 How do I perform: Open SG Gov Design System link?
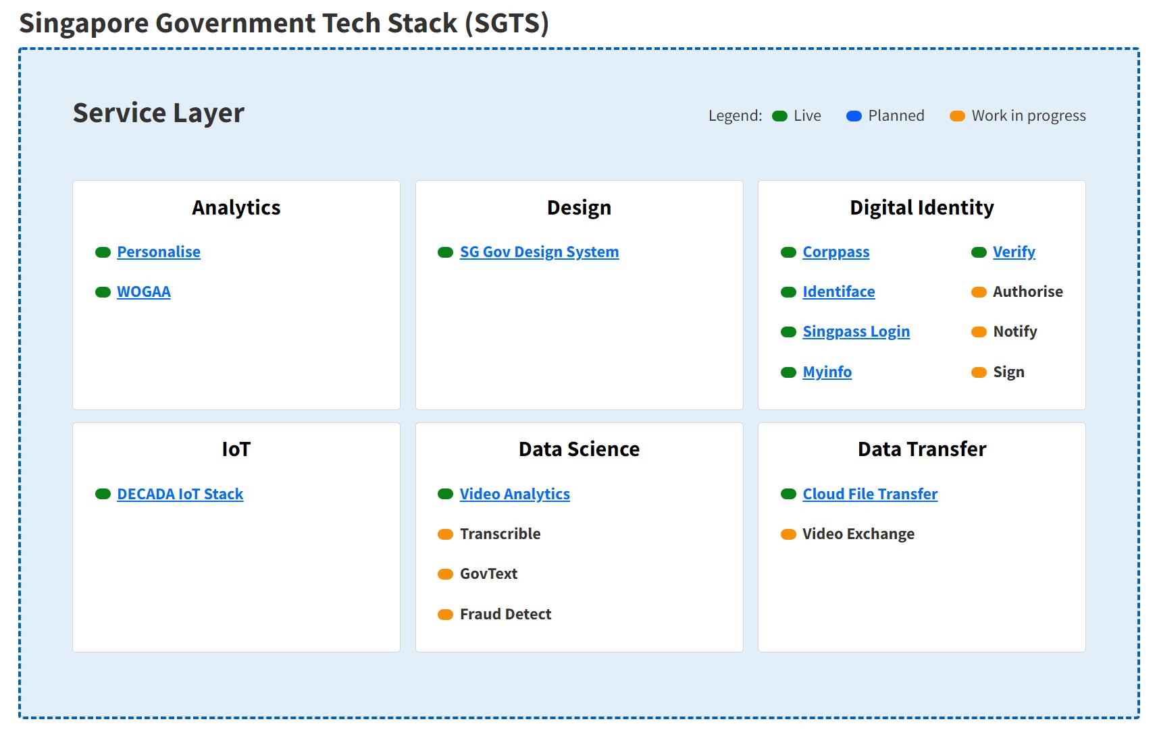click(x=539, y=252)
